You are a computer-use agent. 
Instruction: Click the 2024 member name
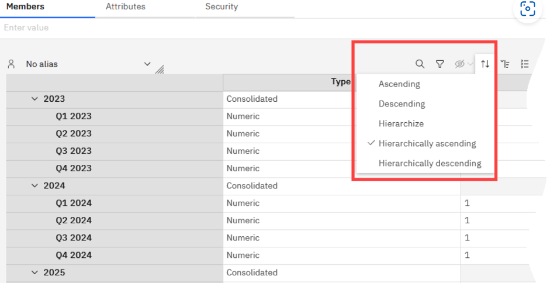(x=54, y=185)
